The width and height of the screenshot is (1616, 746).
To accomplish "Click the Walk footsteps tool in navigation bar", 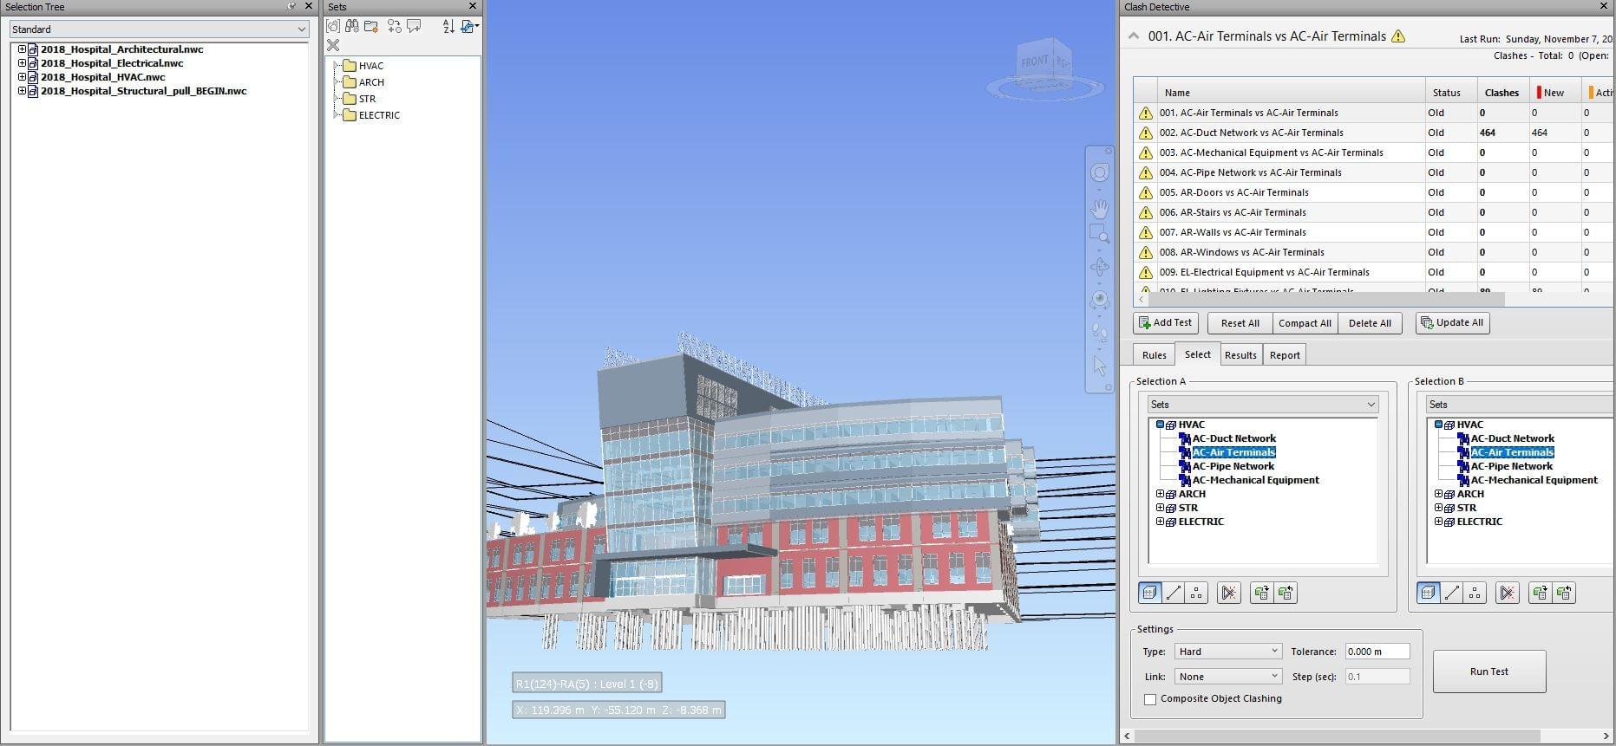I will [1099, 333].
